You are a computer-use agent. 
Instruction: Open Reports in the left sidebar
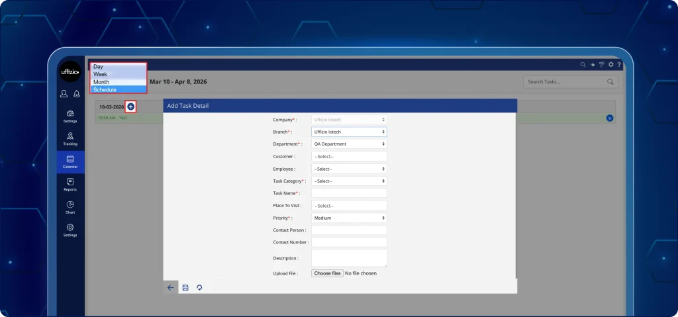coord(70,185)
